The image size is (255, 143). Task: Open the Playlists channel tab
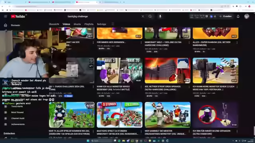click(89, 24)
